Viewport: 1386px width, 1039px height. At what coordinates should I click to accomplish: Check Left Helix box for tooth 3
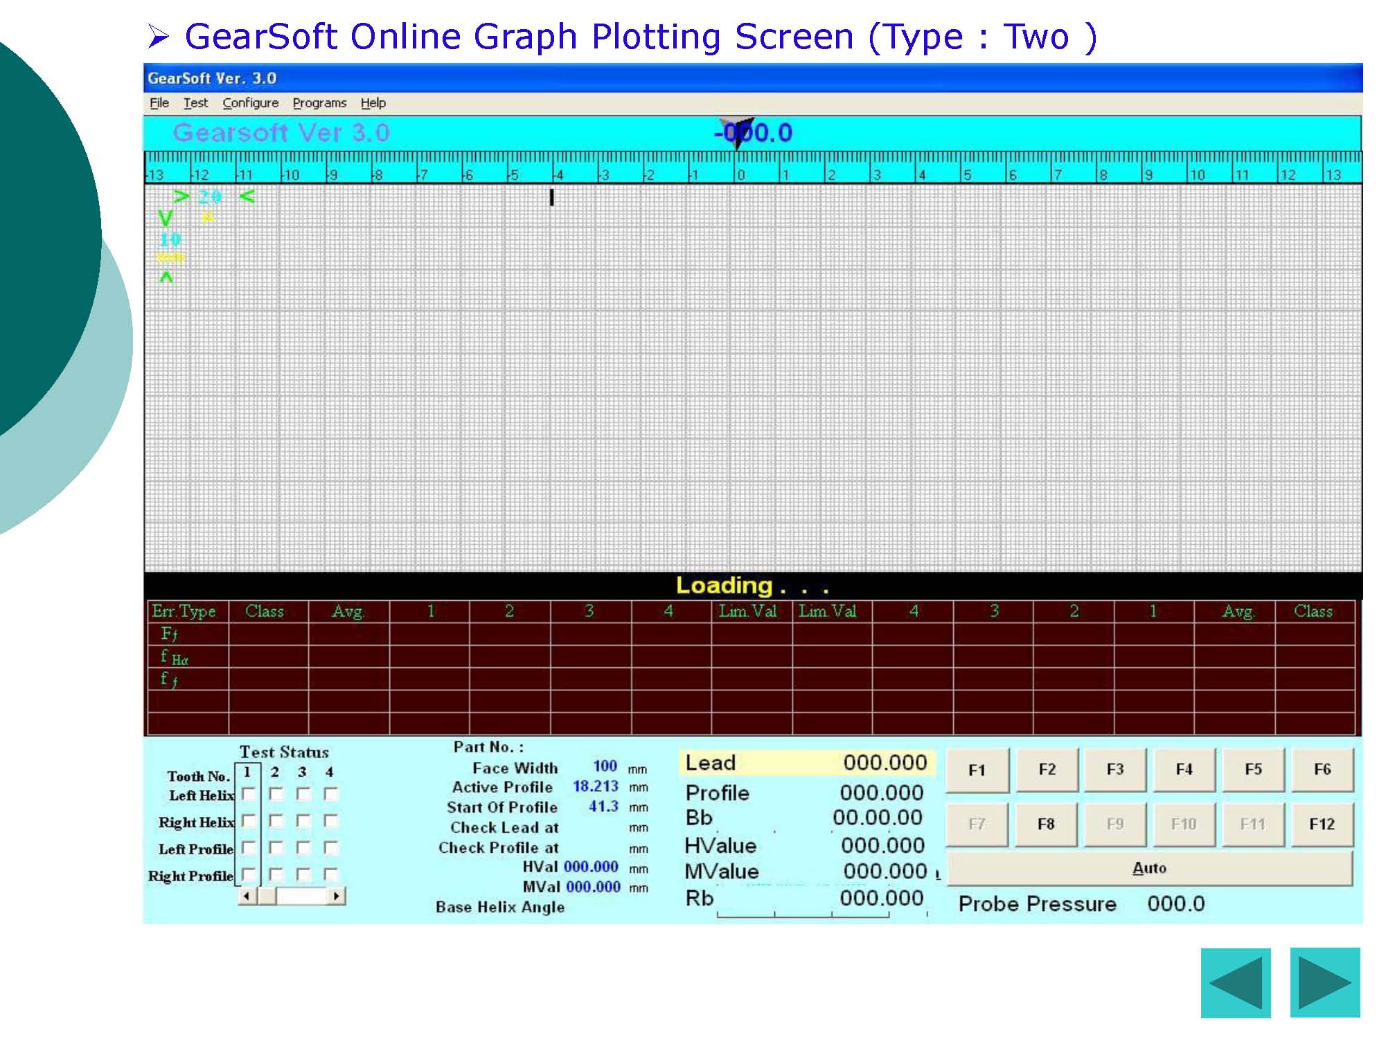pos(303,794)
